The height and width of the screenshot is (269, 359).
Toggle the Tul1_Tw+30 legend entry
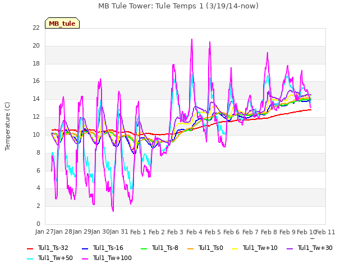coord(310,248)
